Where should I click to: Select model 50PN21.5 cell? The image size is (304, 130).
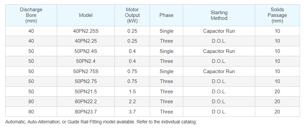[x=86, y=92]
